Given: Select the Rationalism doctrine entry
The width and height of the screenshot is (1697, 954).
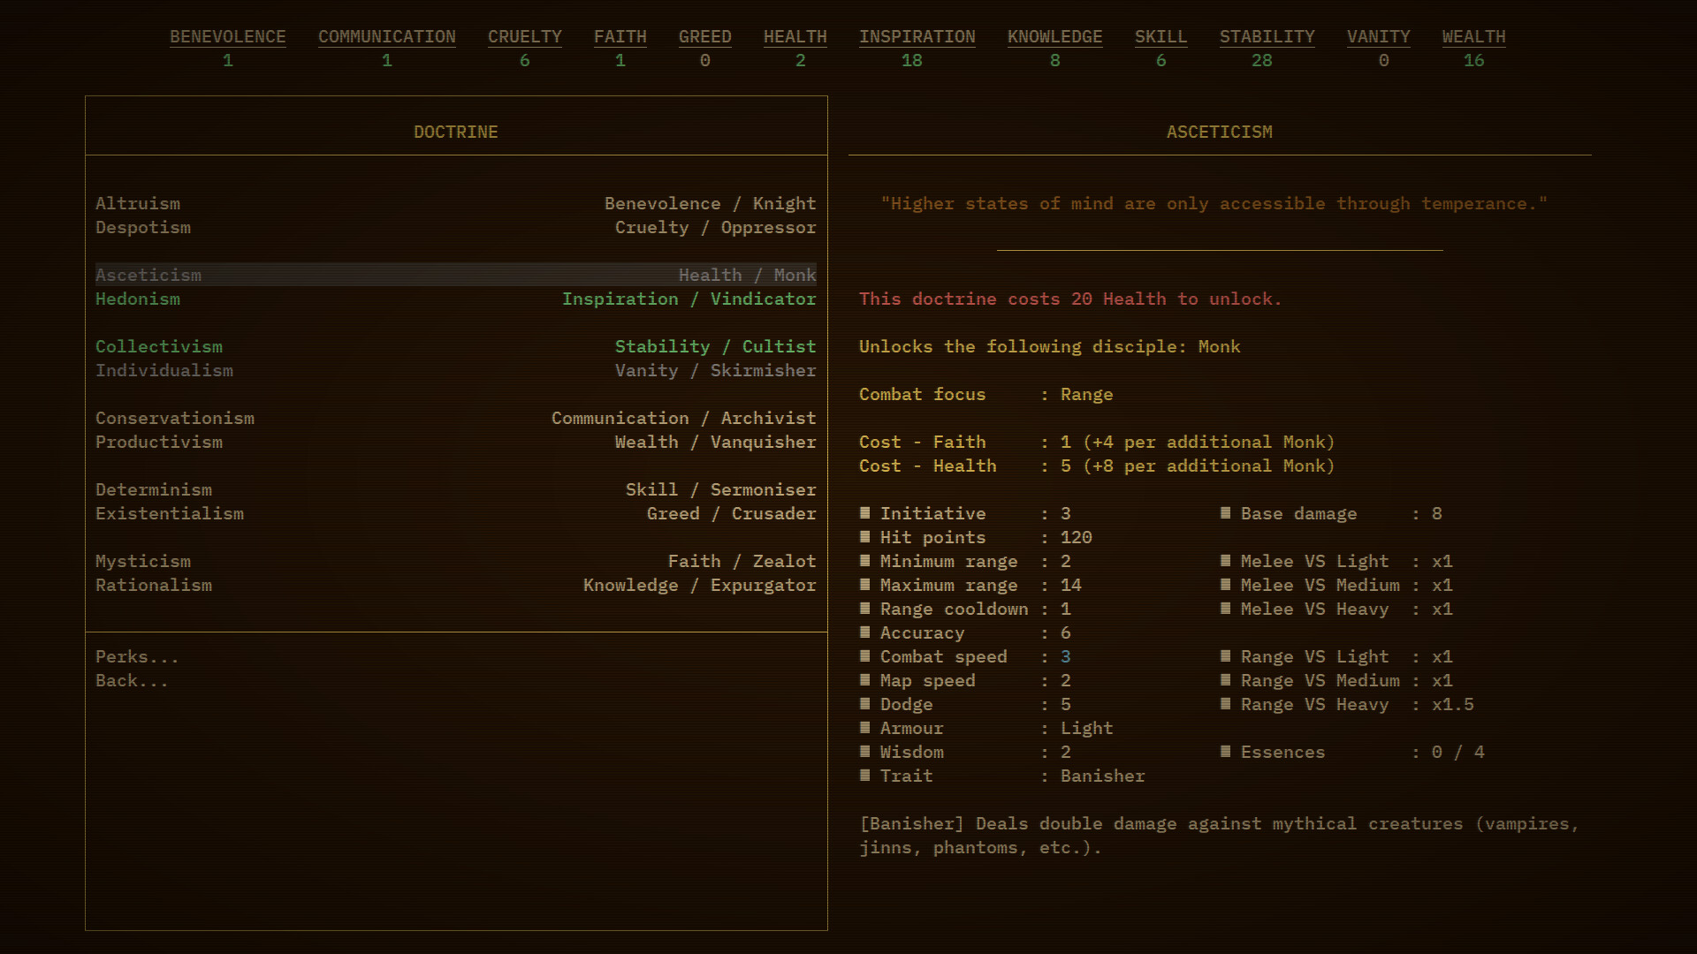Looking at the screenshot, I should (154, 585).
